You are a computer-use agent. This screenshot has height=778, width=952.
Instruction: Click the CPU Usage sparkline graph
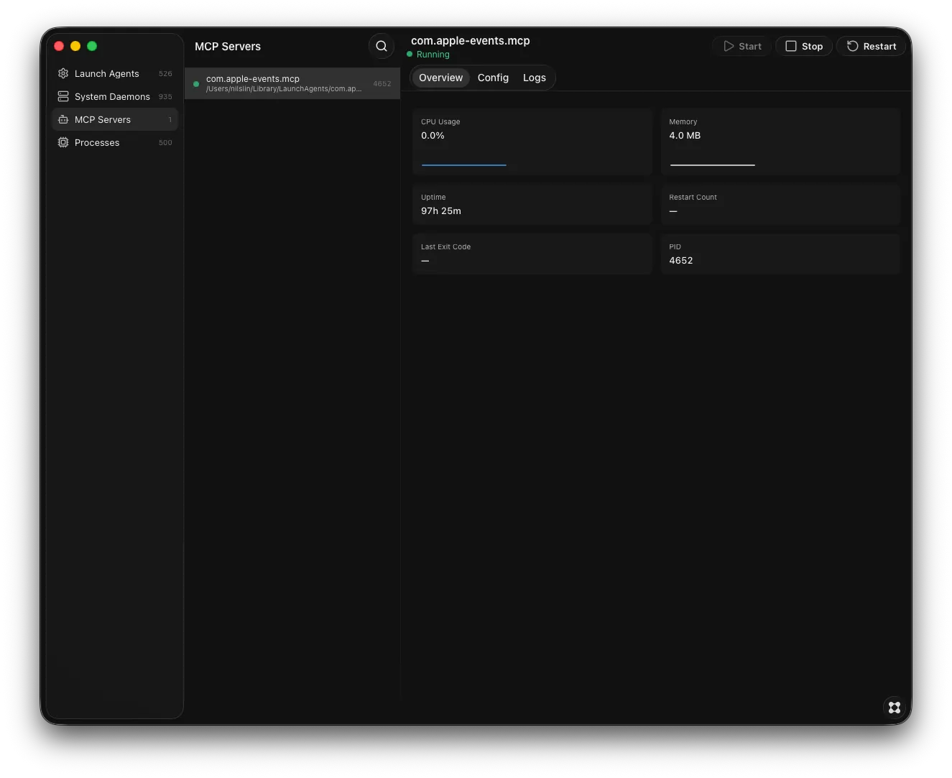coord(464,165)
